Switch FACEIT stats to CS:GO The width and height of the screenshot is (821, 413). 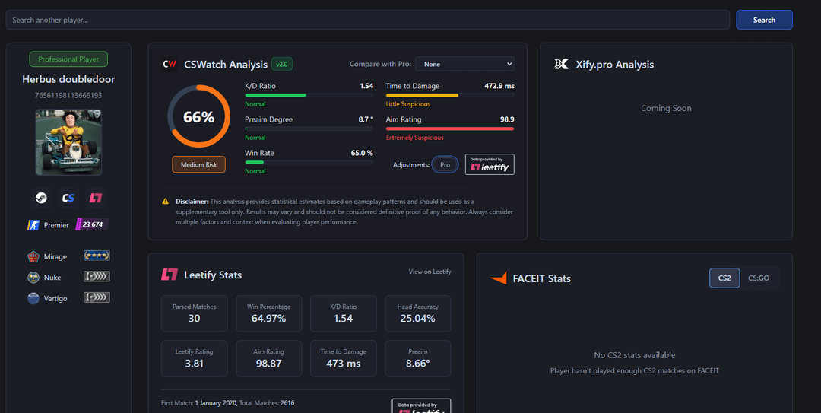coord(758,278)
